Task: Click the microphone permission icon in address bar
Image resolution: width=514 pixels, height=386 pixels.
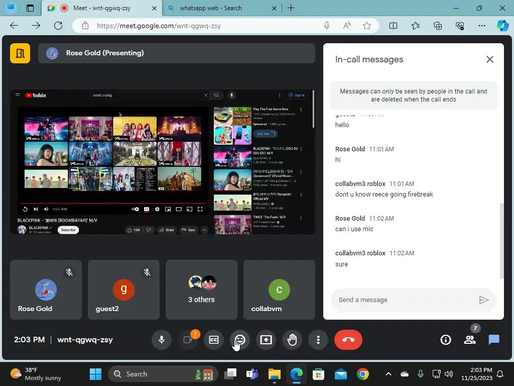Action: point(326,26)
